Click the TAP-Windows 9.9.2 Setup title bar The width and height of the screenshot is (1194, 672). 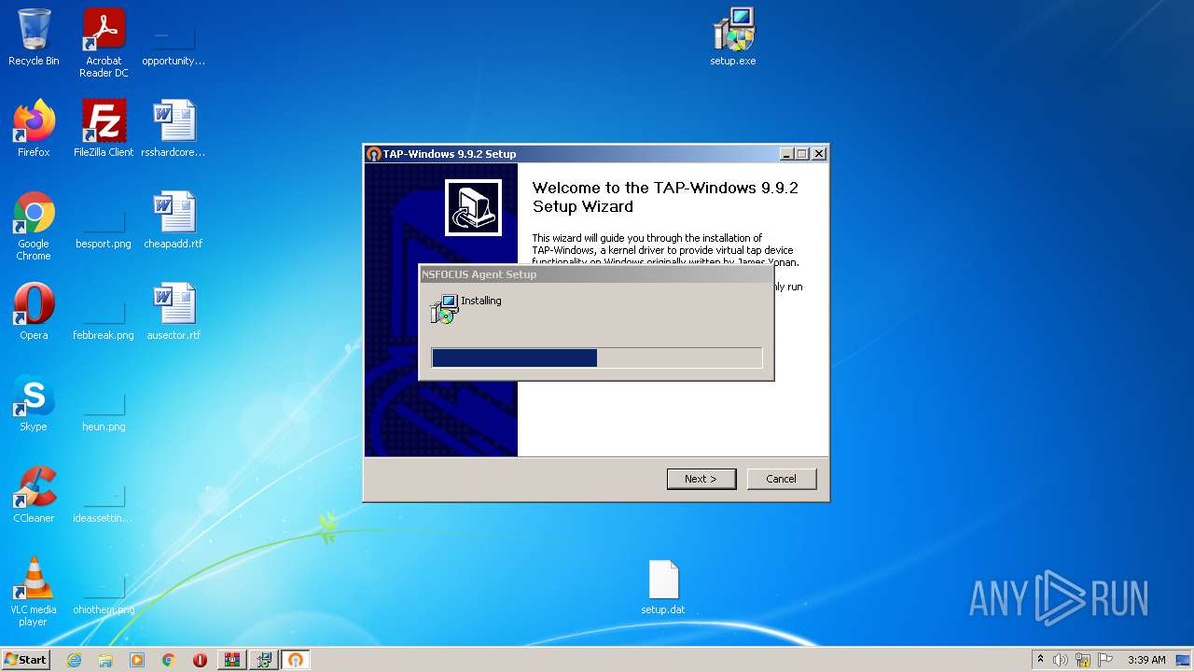pyautogui.click(x=571, y=154)
